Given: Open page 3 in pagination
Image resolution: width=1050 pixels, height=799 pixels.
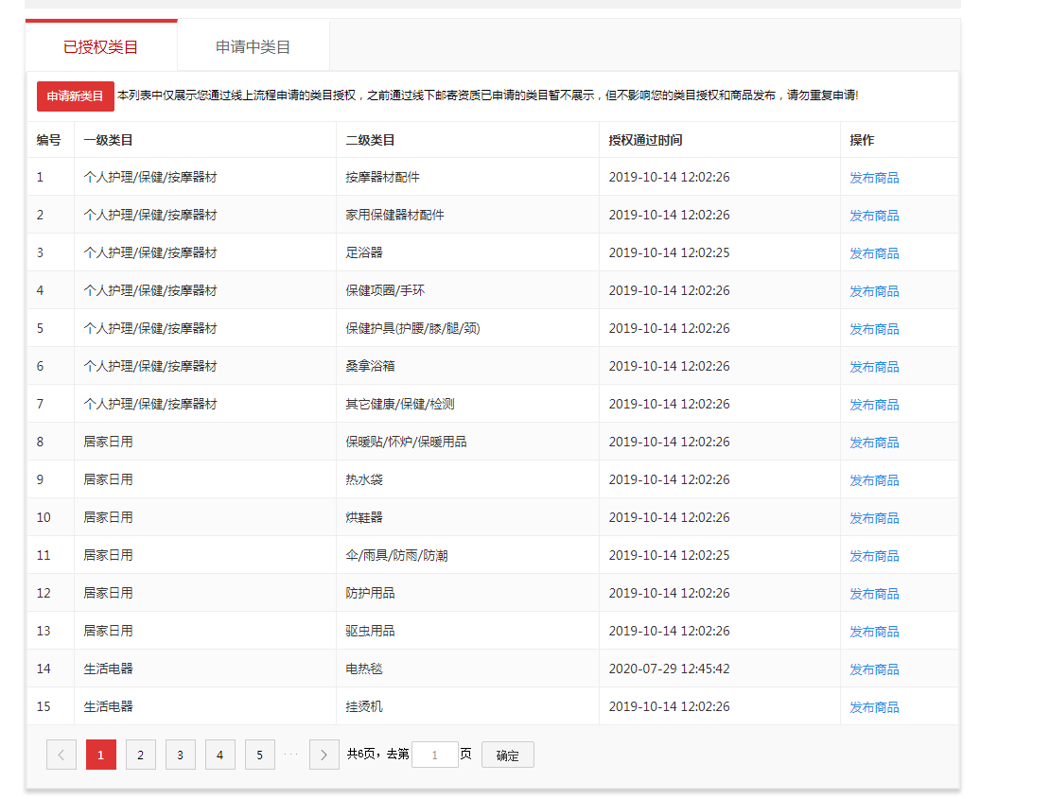Looking at the screenshot, I should 180,755.
